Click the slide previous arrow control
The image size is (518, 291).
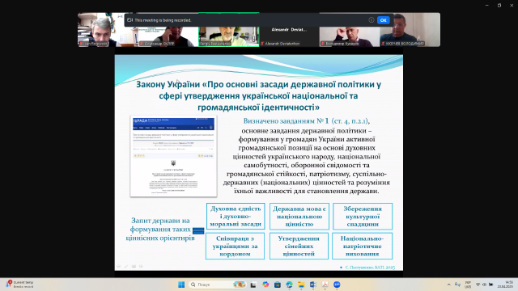(x=119, y=266)
